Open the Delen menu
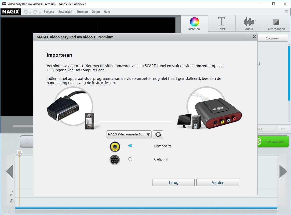The image size is (291, 215). point(96,12)
